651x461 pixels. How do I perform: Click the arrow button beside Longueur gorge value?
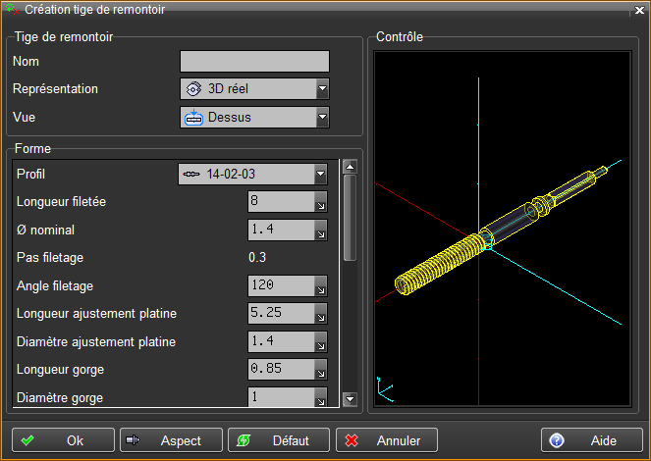(x=321, y=370)
